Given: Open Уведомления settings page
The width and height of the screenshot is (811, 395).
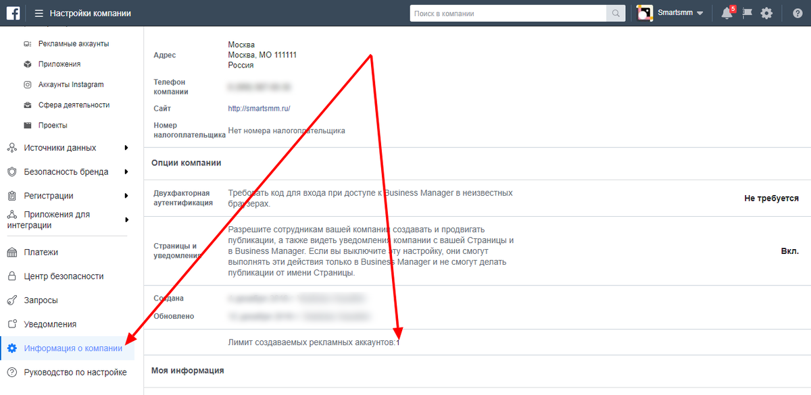Looking at the screenshot, I should [x=50, y=324].
